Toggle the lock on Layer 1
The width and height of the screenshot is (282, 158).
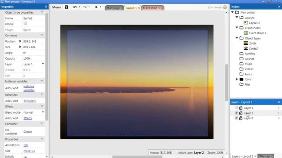pos(241,108)
